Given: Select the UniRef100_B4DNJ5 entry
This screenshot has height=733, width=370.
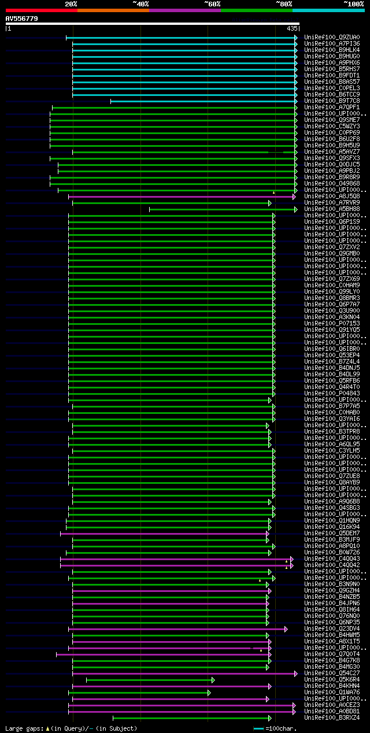Looking at the screenshot, I should click(332, 368).
